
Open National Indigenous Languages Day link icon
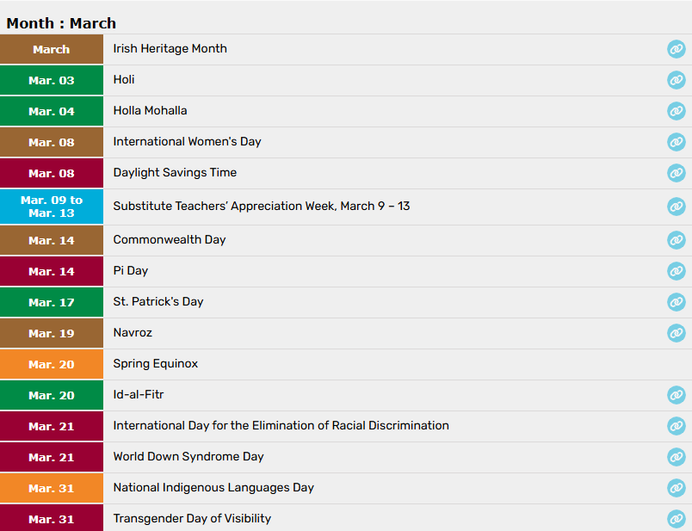(x=677, y=488)
